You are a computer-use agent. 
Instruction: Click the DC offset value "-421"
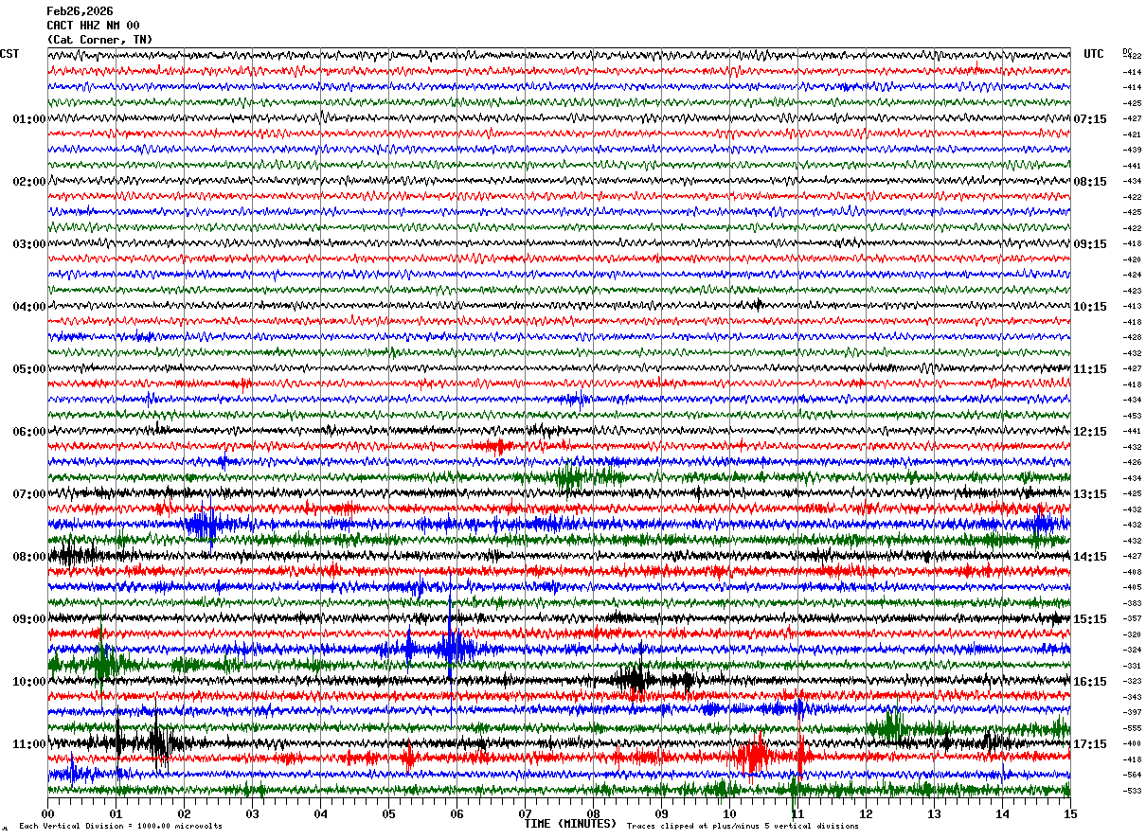(x=1132, y=134)
